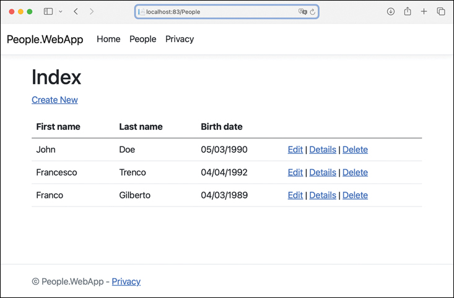Go back using the browser back arrow
454x298 pixels.
(76, 12)
